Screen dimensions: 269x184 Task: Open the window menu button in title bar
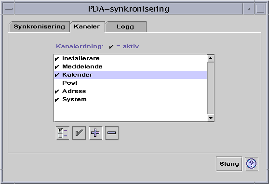9,9
